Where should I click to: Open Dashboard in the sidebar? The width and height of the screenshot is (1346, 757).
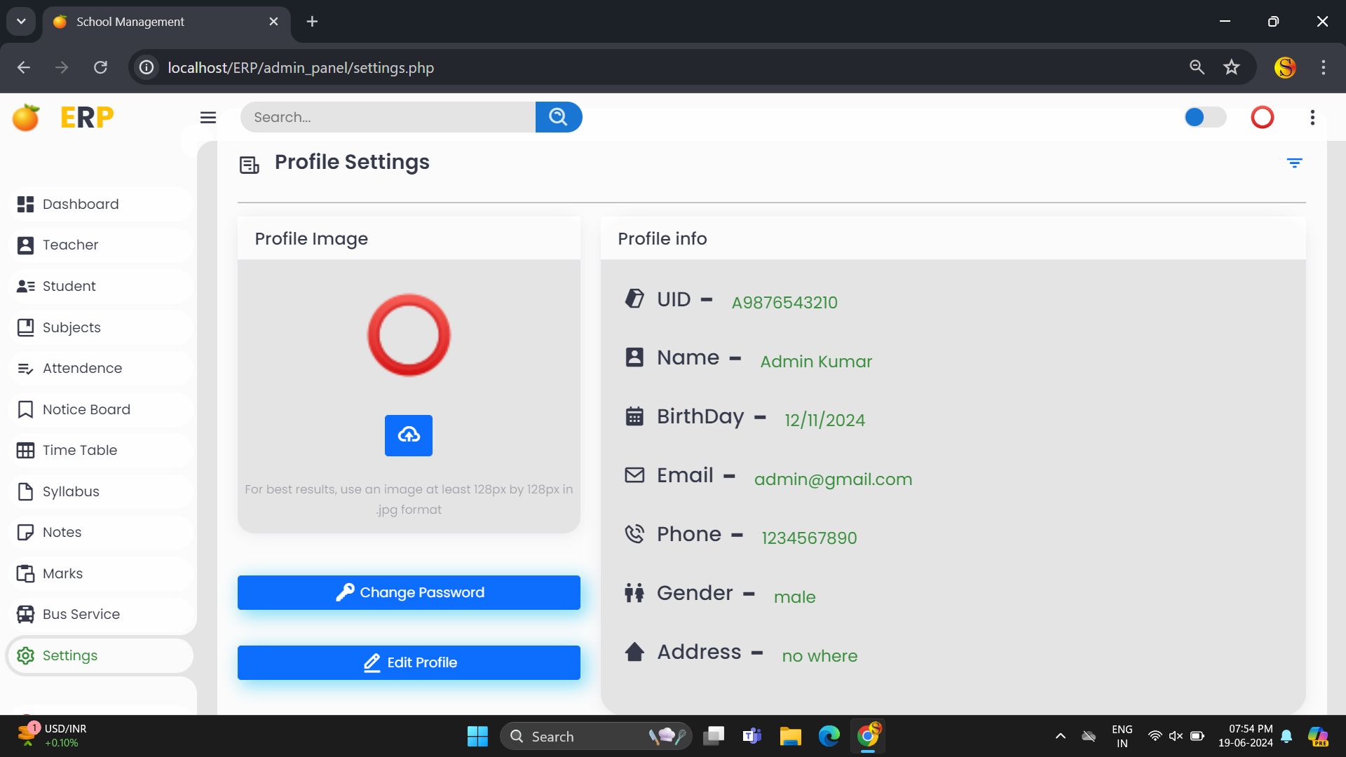pos(81,204)
